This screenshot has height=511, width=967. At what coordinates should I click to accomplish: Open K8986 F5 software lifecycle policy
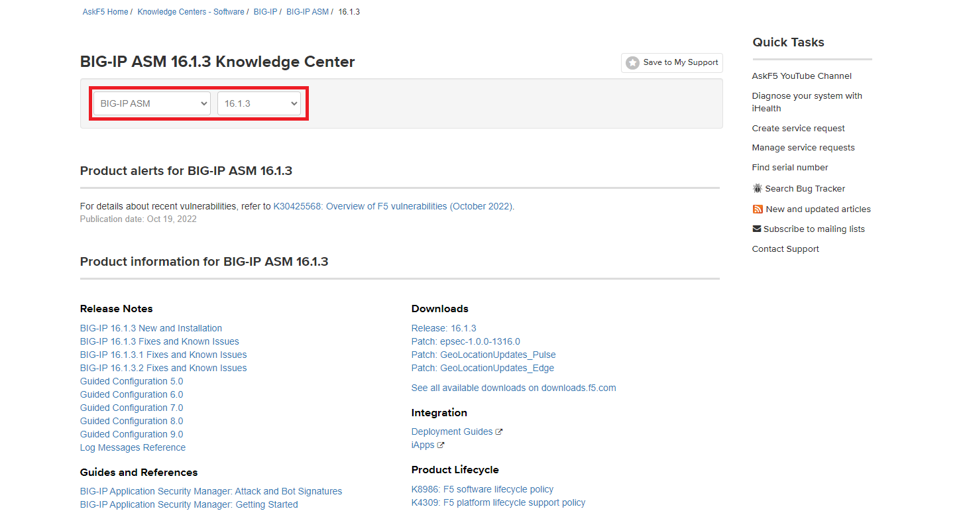tap(483, 489)
